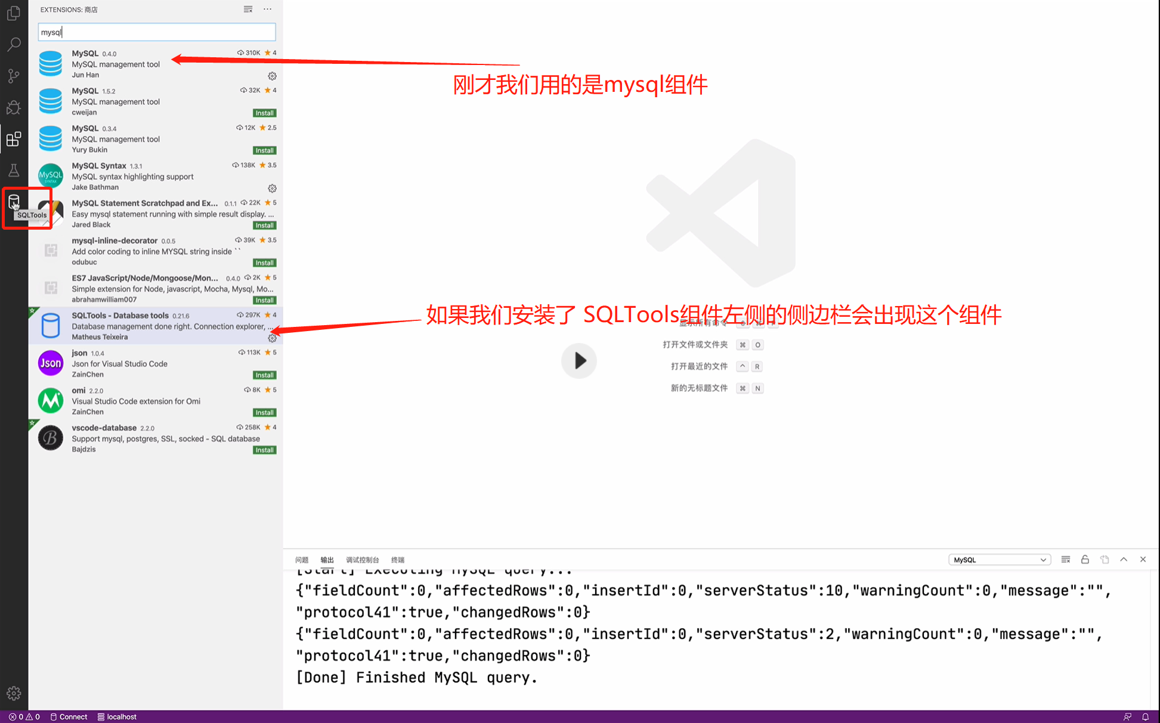Screen dimensions: 1160x723
Task: Install the json extension by ZainChen
Action: (x=264, y=375)
